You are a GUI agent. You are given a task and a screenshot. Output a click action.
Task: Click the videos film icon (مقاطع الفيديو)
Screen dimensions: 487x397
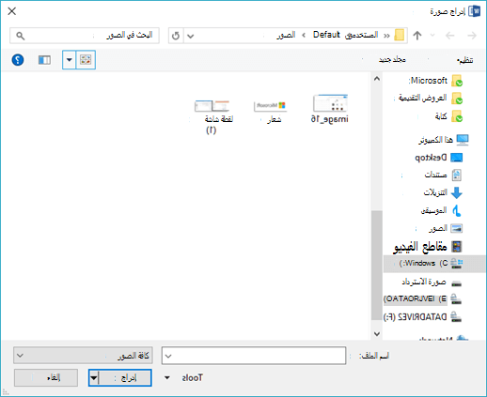(x=457, y=247)
